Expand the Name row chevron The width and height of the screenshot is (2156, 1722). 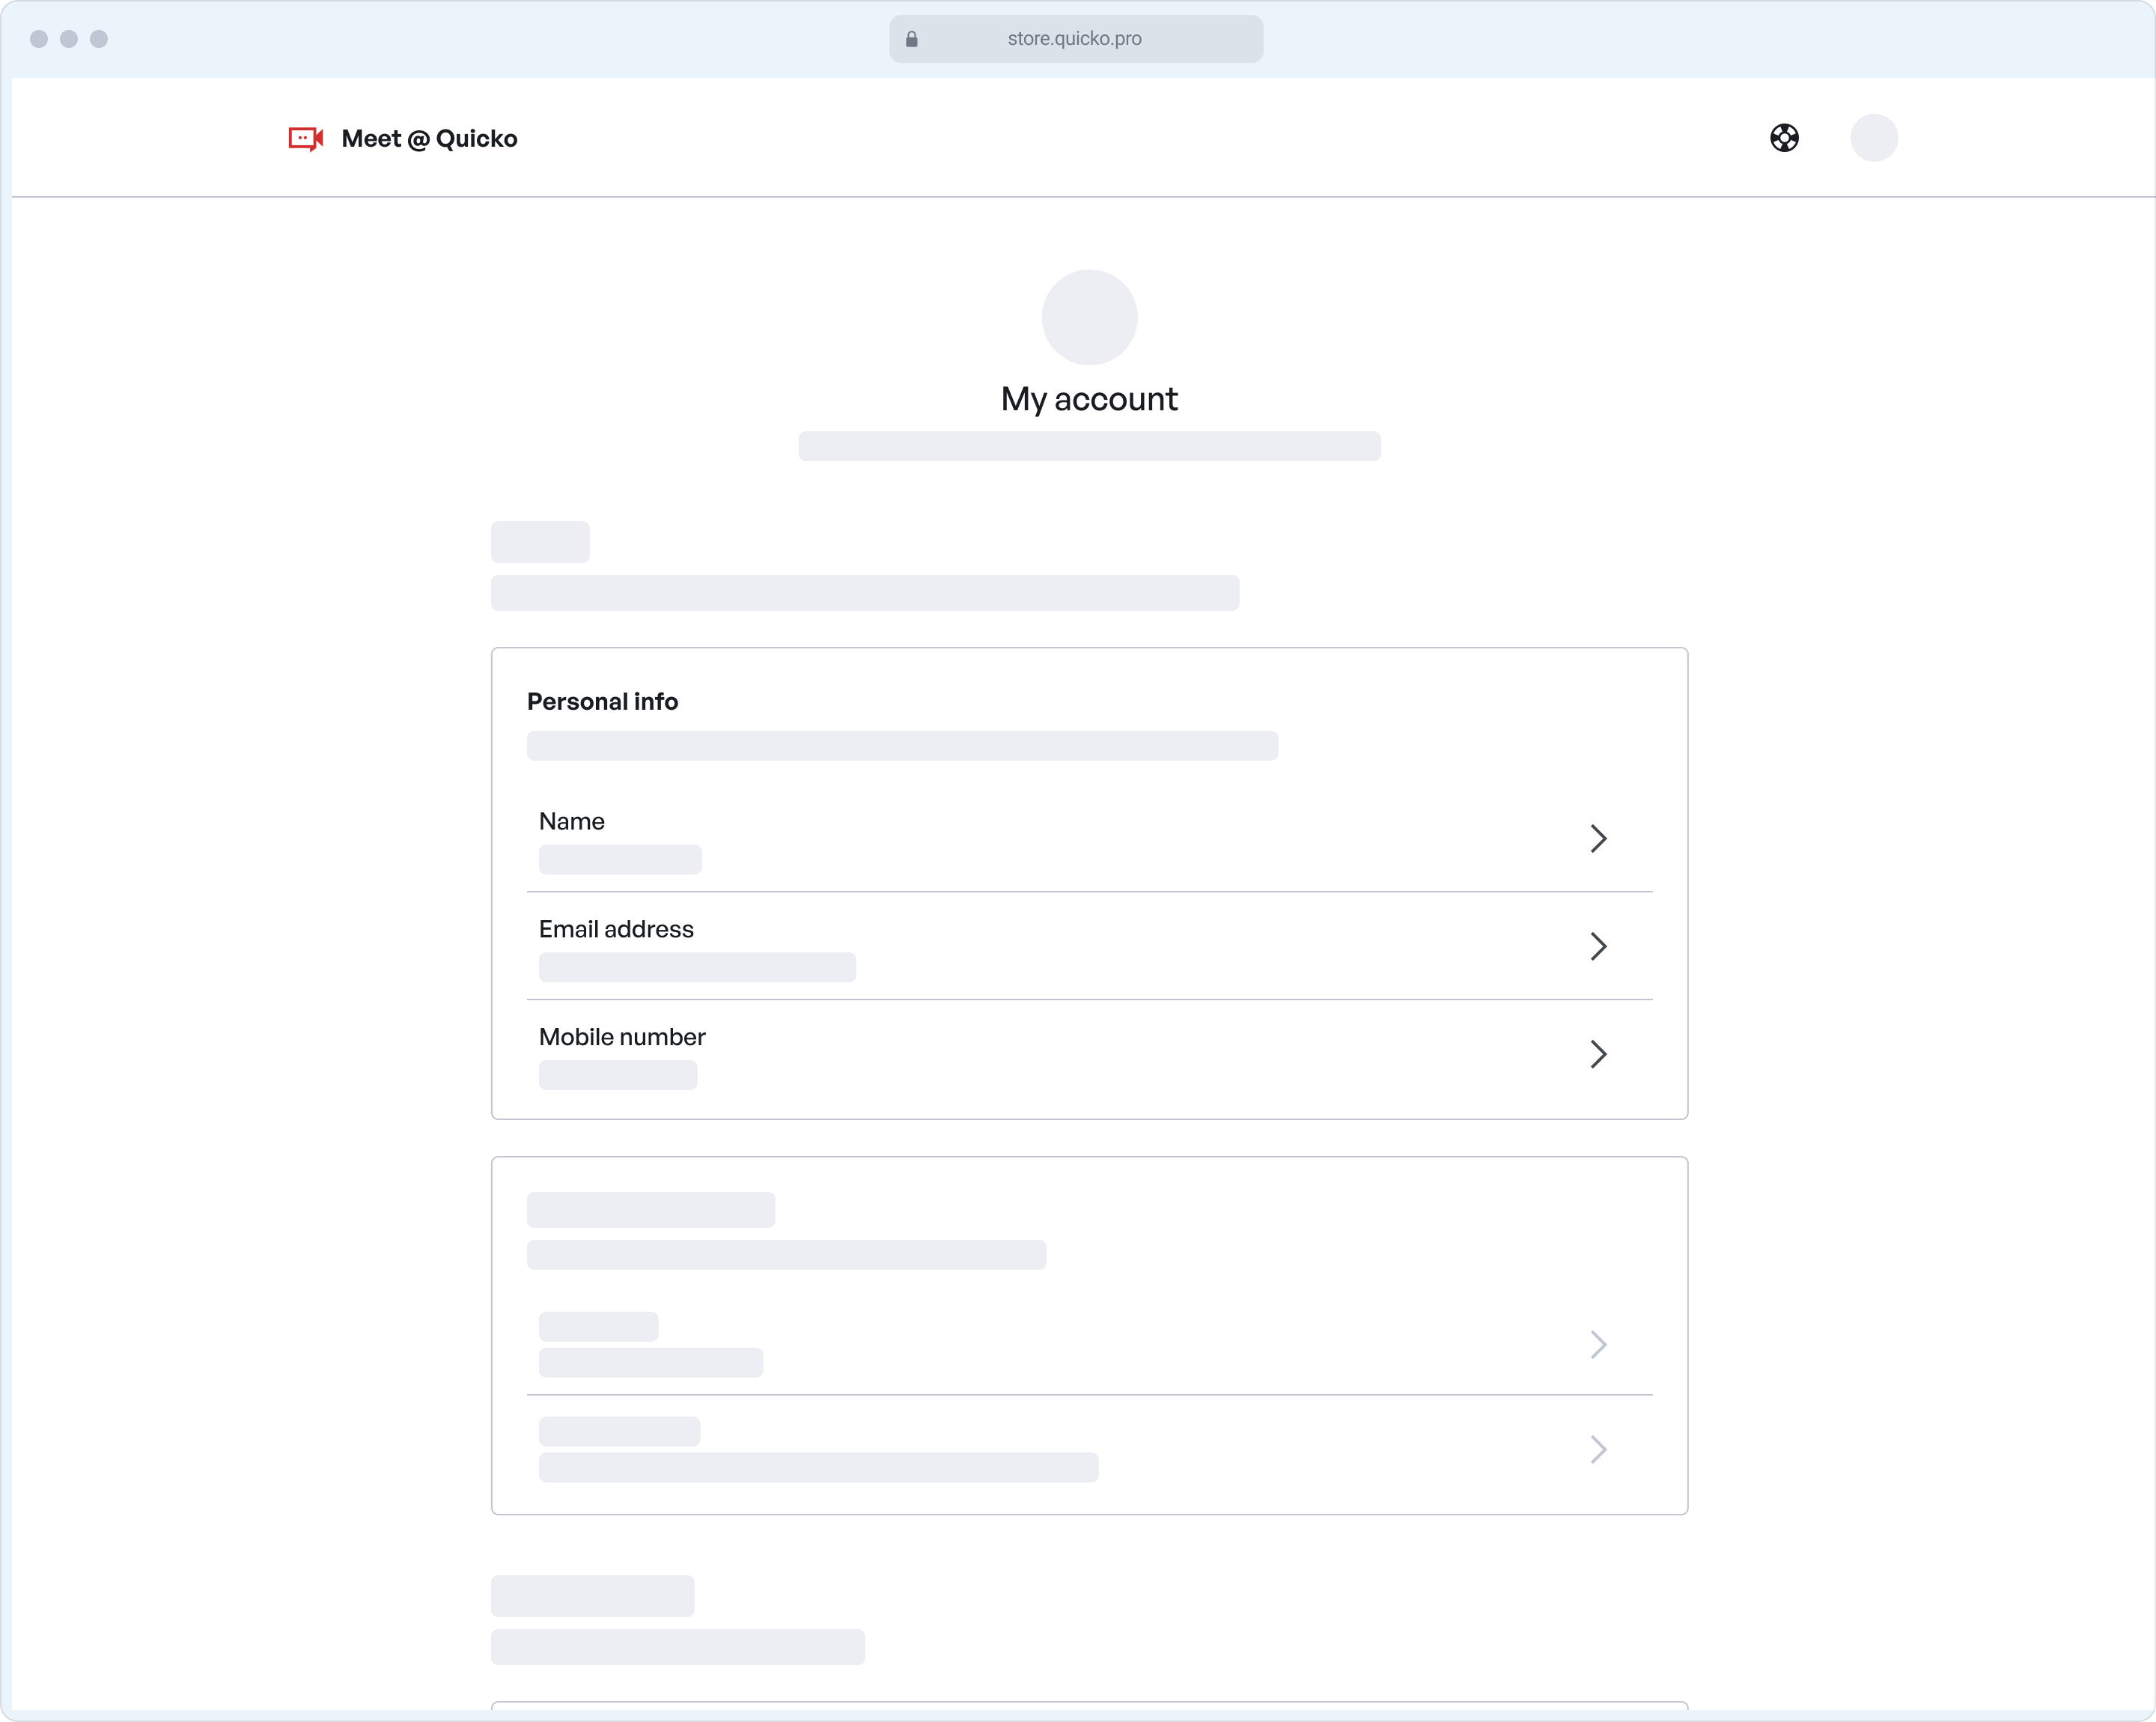coord(1598,838)
